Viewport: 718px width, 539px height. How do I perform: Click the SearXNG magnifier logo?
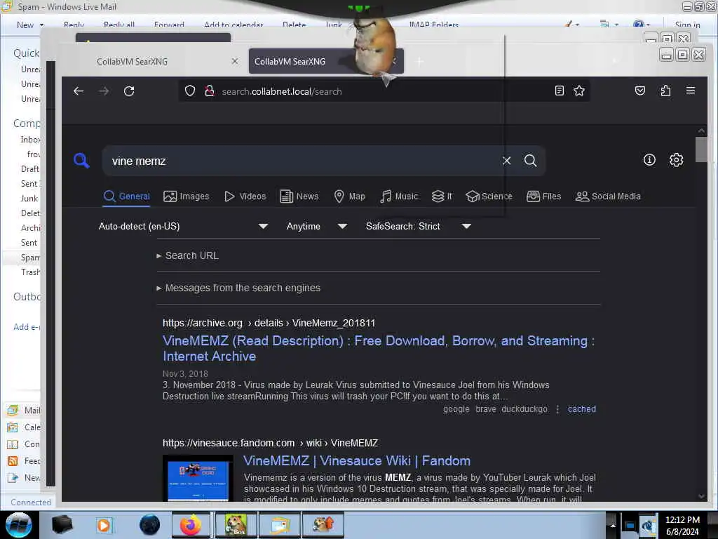tap(81, 161)
